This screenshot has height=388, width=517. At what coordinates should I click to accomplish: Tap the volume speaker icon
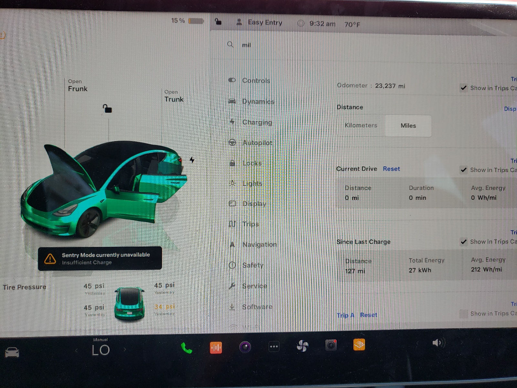pyautogui.click(x=438, y=343)
